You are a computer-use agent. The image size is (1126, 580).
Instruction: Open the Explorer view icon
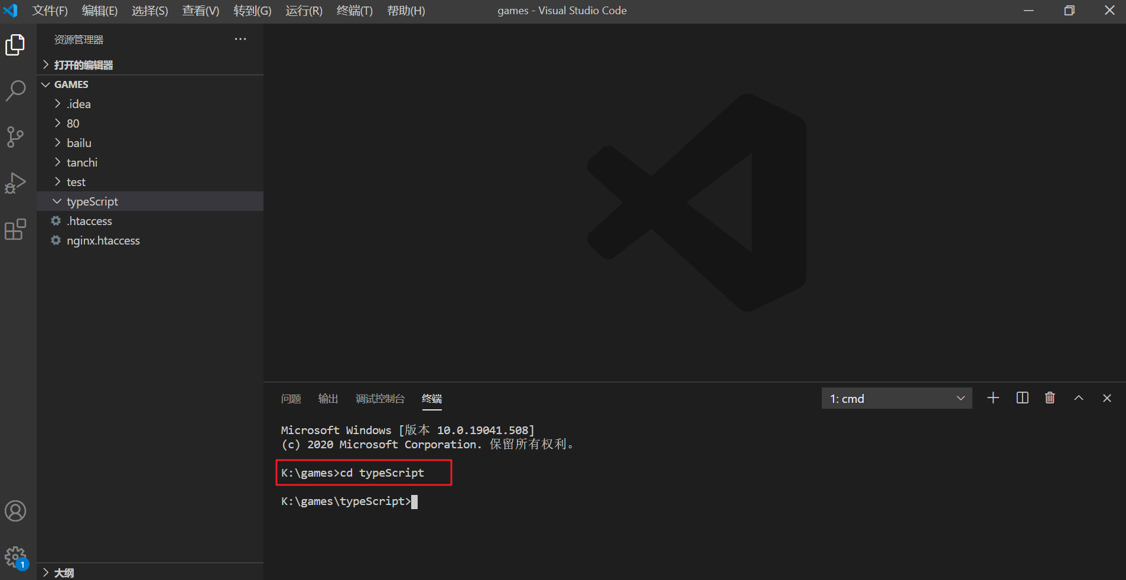[x=15, y=45]
